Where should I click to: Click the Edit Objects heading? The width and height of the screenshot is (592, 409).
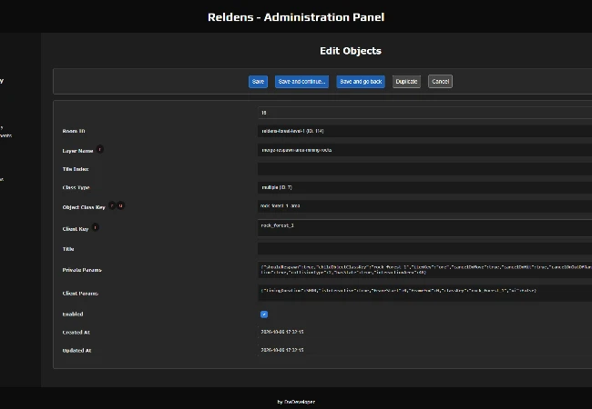pyautogui.click(x=351, y=51)
